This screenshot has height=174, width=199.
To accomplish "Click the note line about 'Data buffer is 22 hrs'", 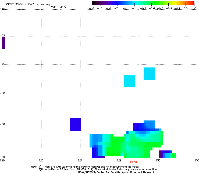I will click(x=97, y=169).
